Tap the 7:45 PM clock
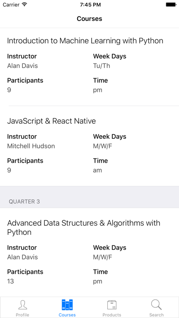179x318 pixels. click(90, 5)
